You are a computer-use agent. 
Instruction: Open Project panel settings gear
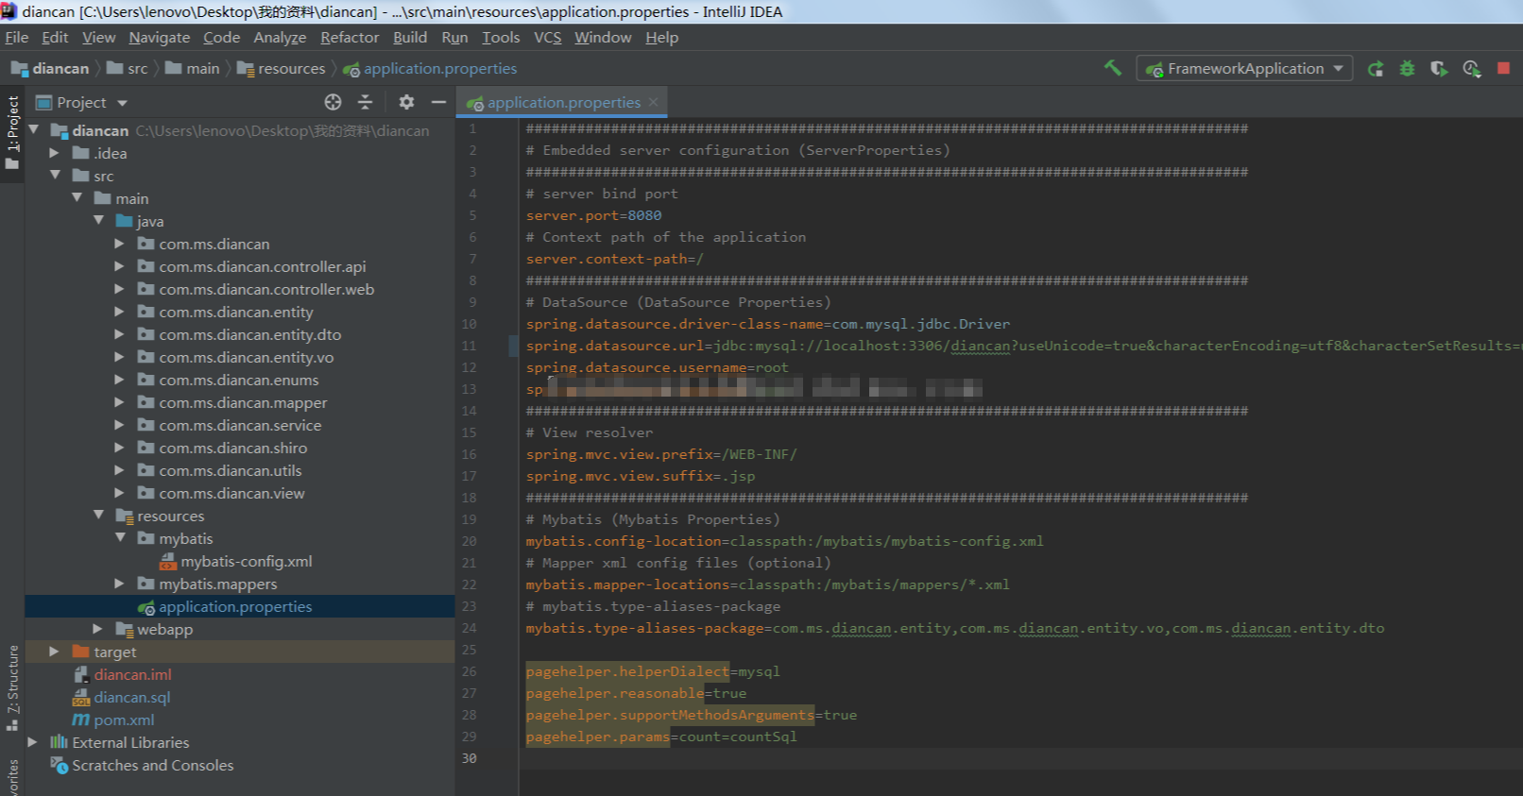(x=406, y=102)
